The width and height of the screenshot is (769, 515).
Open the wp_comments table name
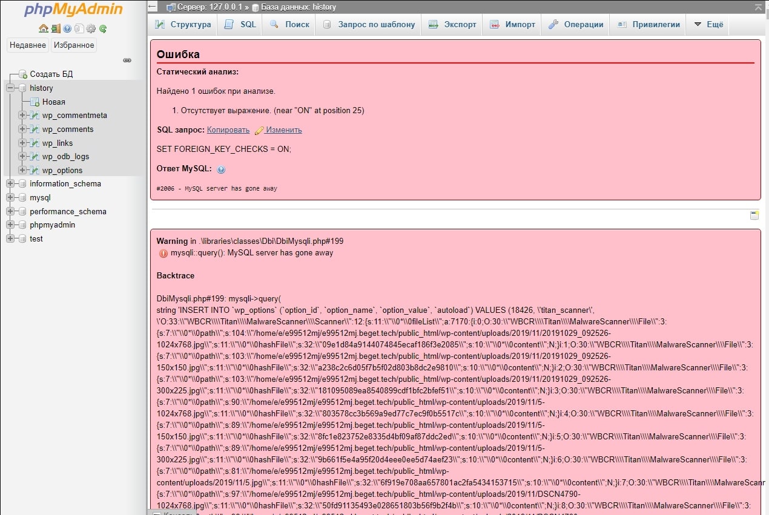tap(68, 129)
